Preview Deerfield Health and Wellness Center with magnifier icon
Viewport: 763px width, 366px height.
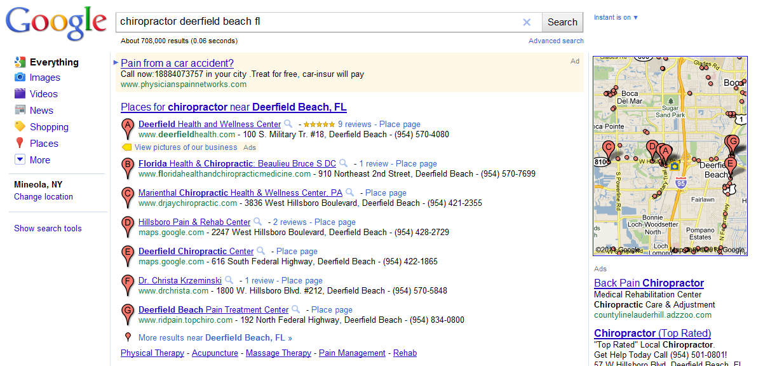tap(288, 124)
